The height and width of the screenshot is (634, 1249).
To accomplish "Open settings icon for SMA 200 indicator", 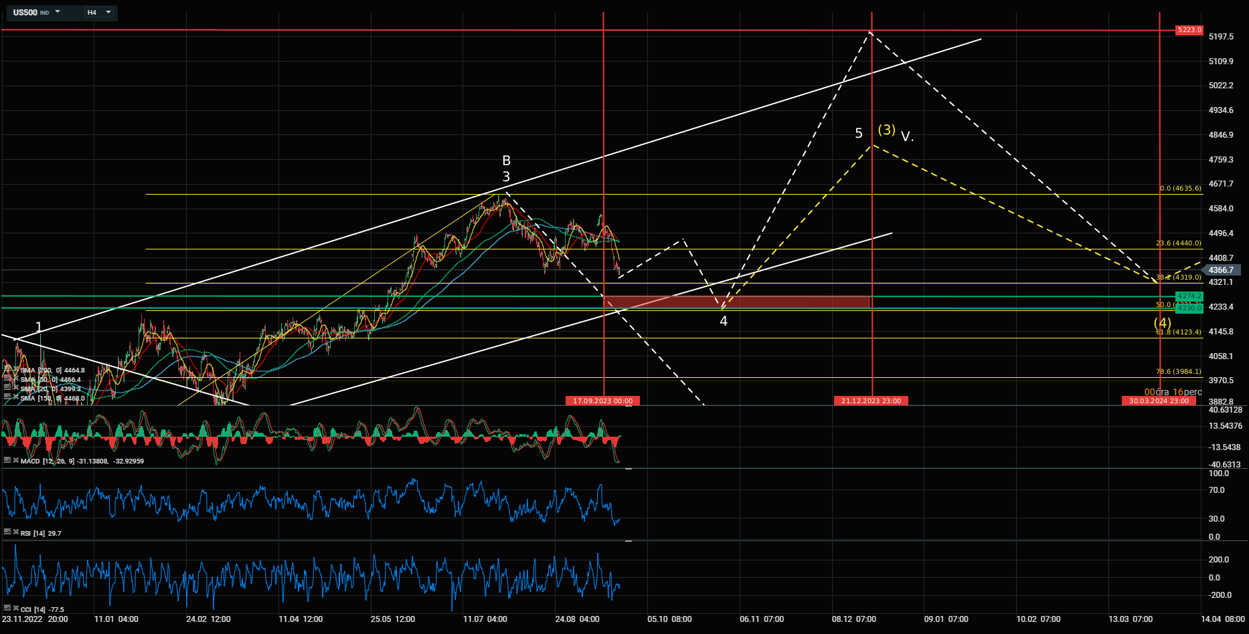I will (7, 370).
